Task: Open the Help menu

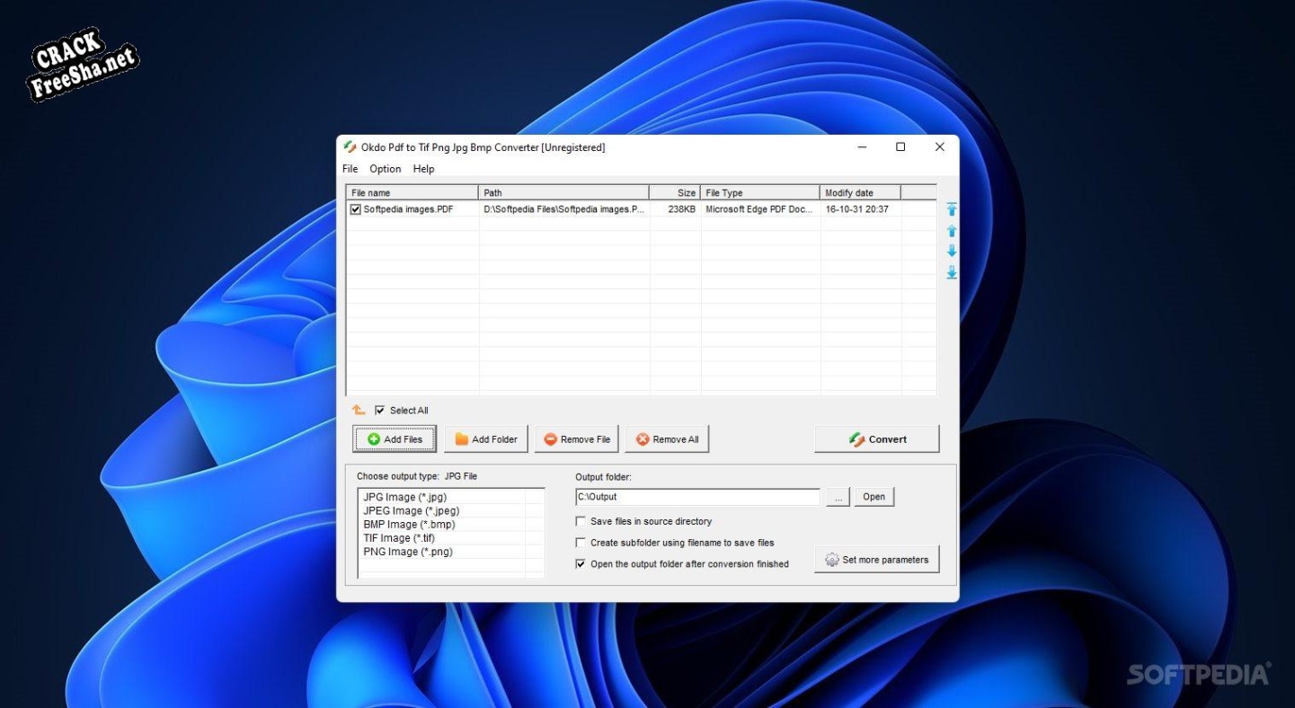Action: (423, 169)
